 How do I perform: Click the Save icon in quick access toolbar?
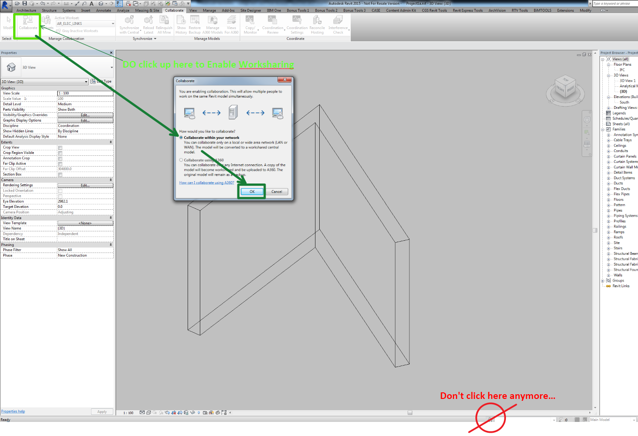24,3
